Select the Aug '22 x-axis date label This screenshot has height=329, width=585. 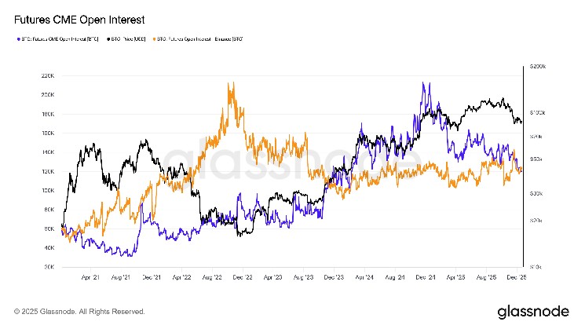(x=212, y=277)
